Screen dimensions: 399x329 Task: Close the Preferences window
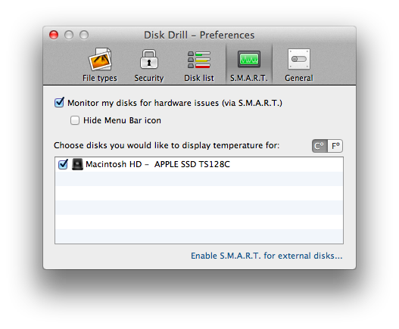(54, 35)
